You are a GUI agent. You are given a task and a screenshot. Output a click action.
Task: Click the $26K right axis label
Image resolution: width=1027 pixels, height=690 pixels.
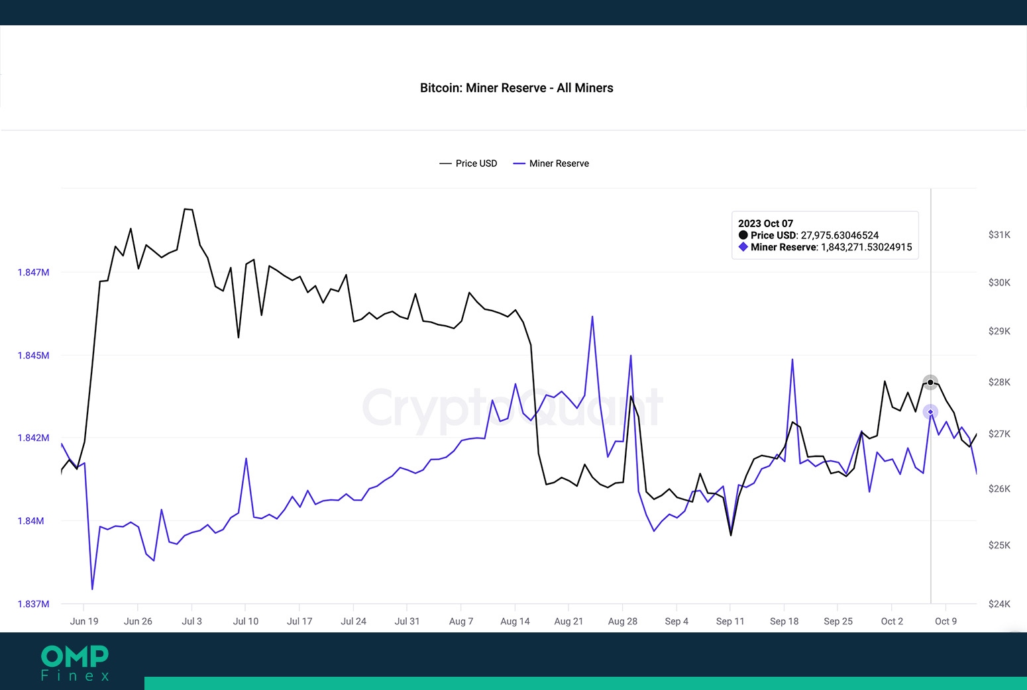999,489
